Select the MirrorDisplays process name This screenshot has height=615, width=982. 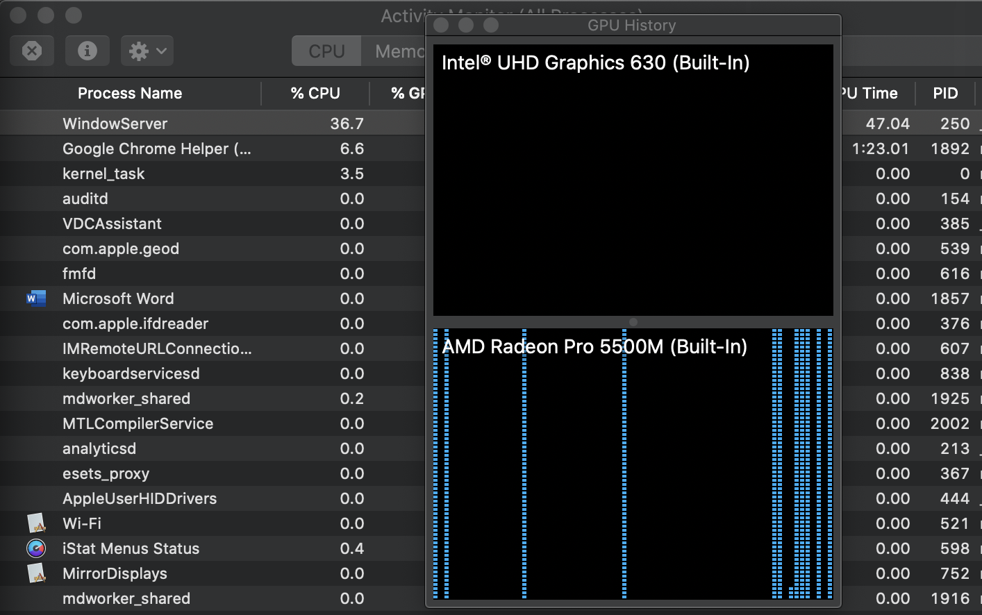tap(115, 573)
